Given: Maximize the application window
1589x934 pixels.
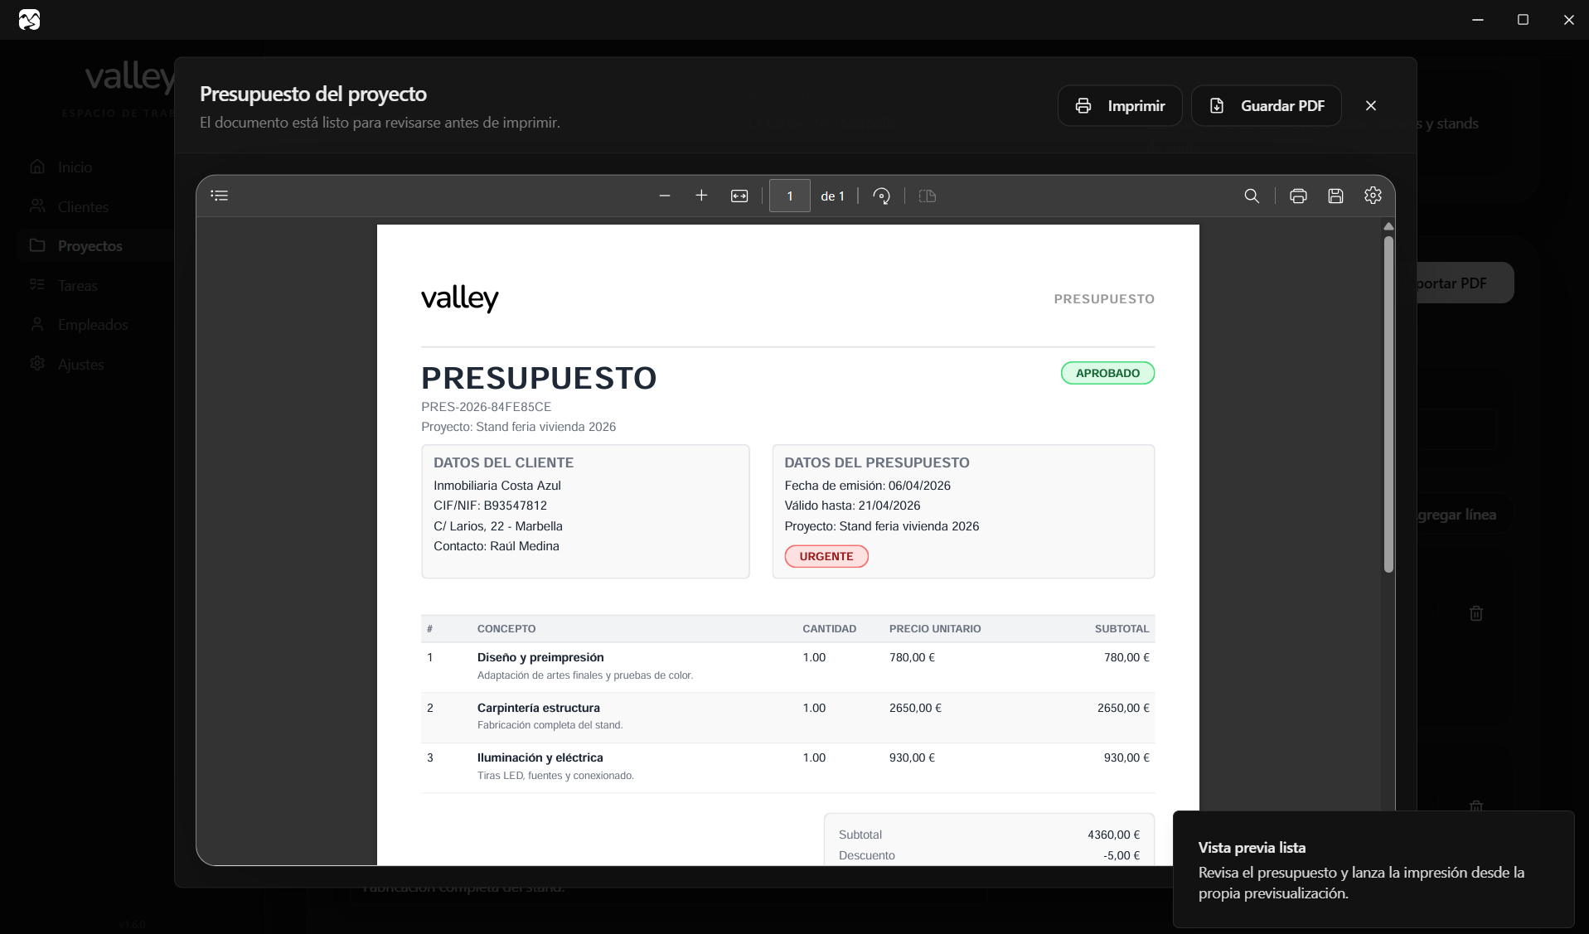Looking at the screenshot, I should 1523,20.
